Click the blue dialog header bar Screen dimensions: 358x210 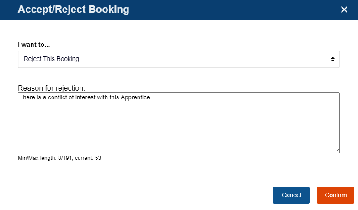click(229, 10)
